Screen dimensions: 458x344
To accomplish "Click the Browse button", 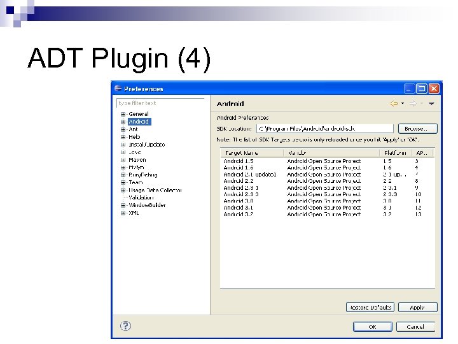I will pos(418,129).
